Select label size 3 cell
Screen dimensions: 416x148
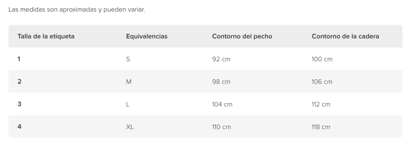point(19,104)
